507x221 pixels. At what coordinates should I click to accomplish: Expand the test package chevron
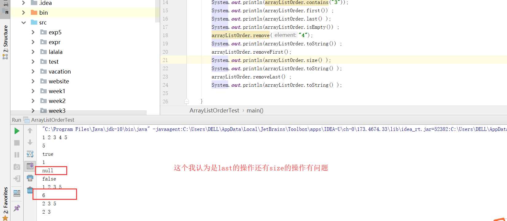click(33, 62)
